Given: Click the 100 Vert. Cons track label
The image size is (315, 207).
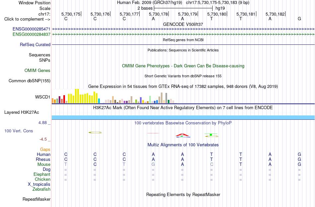Looking at the screenshot, I should [x=19, y=131].
